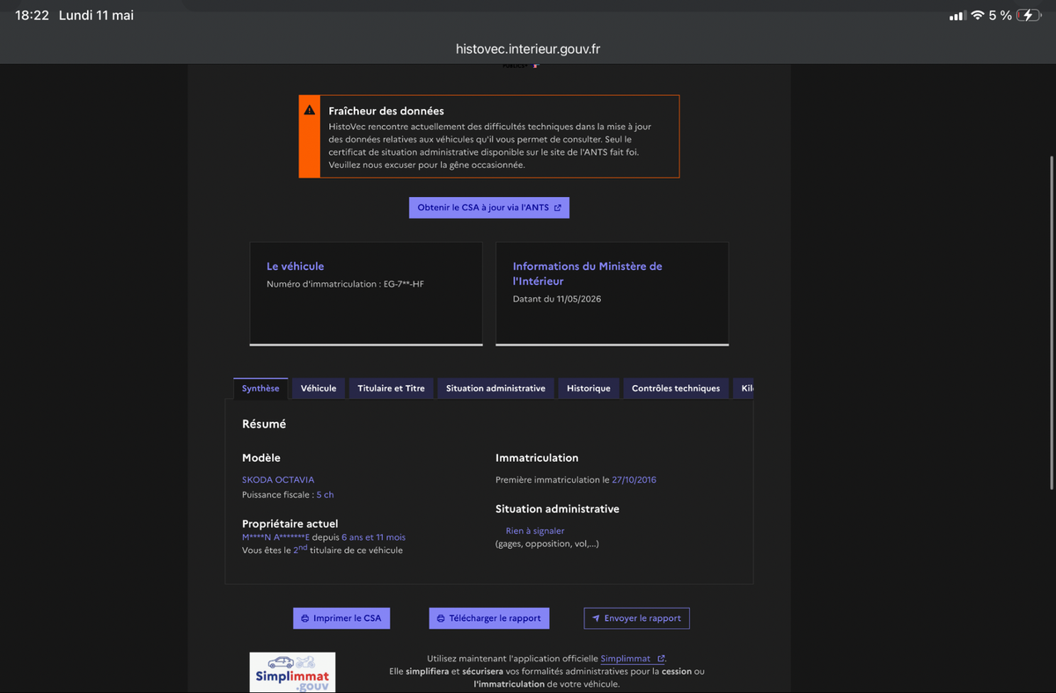Viewport: 1056px width, 693px height.
Task: Select the Situation administrative tab
Action: [495, 388]
